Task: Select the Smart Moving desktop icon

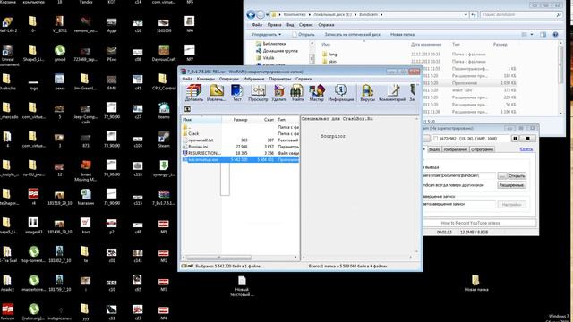Action: click(86, 171)
